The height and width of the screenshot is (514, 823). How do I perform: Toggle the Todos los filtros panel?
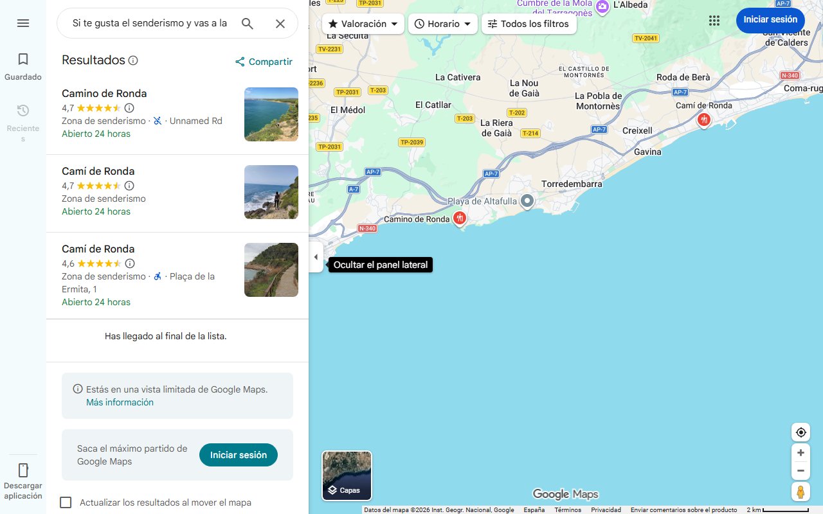point(530,24)
